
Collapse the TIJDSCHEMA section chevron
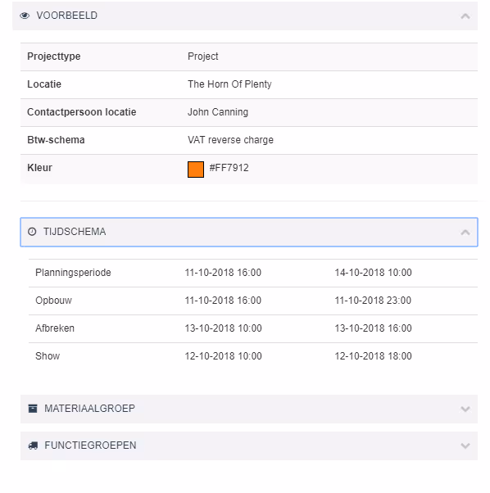[x=465, y=233]
